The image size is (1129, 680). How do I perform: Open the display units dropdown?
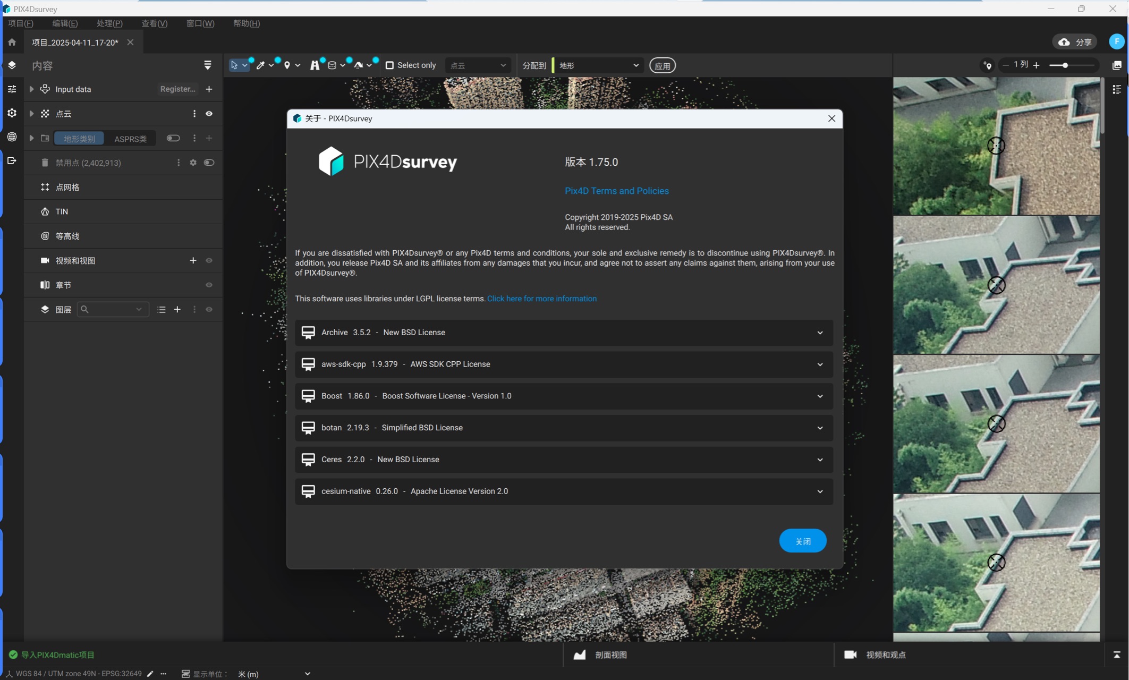click(x=274, y=674)
